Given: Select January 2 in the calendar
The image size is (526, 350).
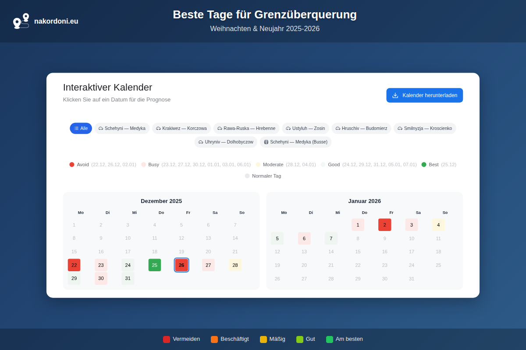Looking at the screenshot, I should tap(384, 225).
